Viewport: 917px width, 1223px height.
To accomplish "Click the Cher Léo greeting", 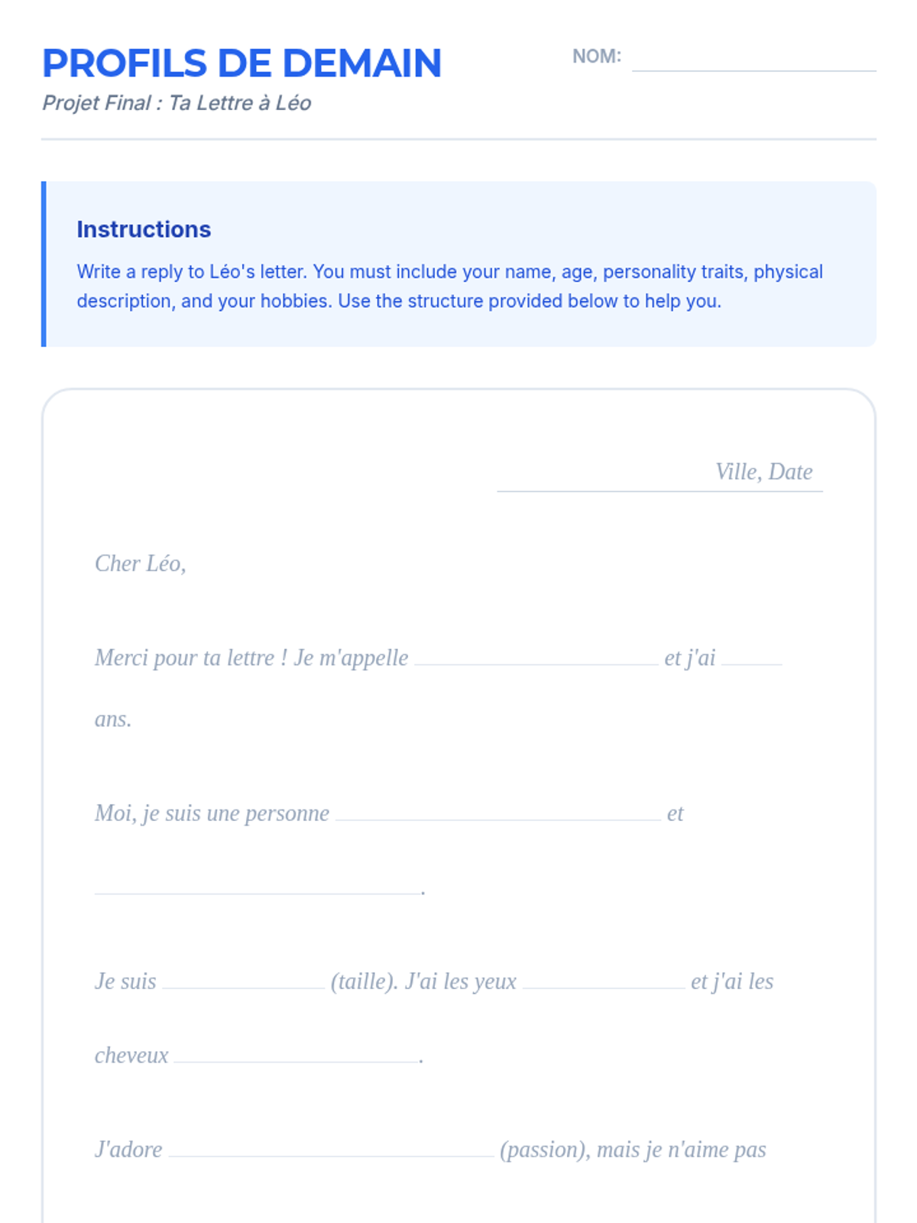I will click(x=141, y=564).
